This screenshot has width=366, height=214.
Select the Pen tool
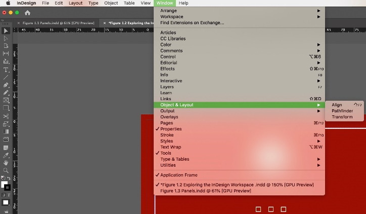[6, 85]
